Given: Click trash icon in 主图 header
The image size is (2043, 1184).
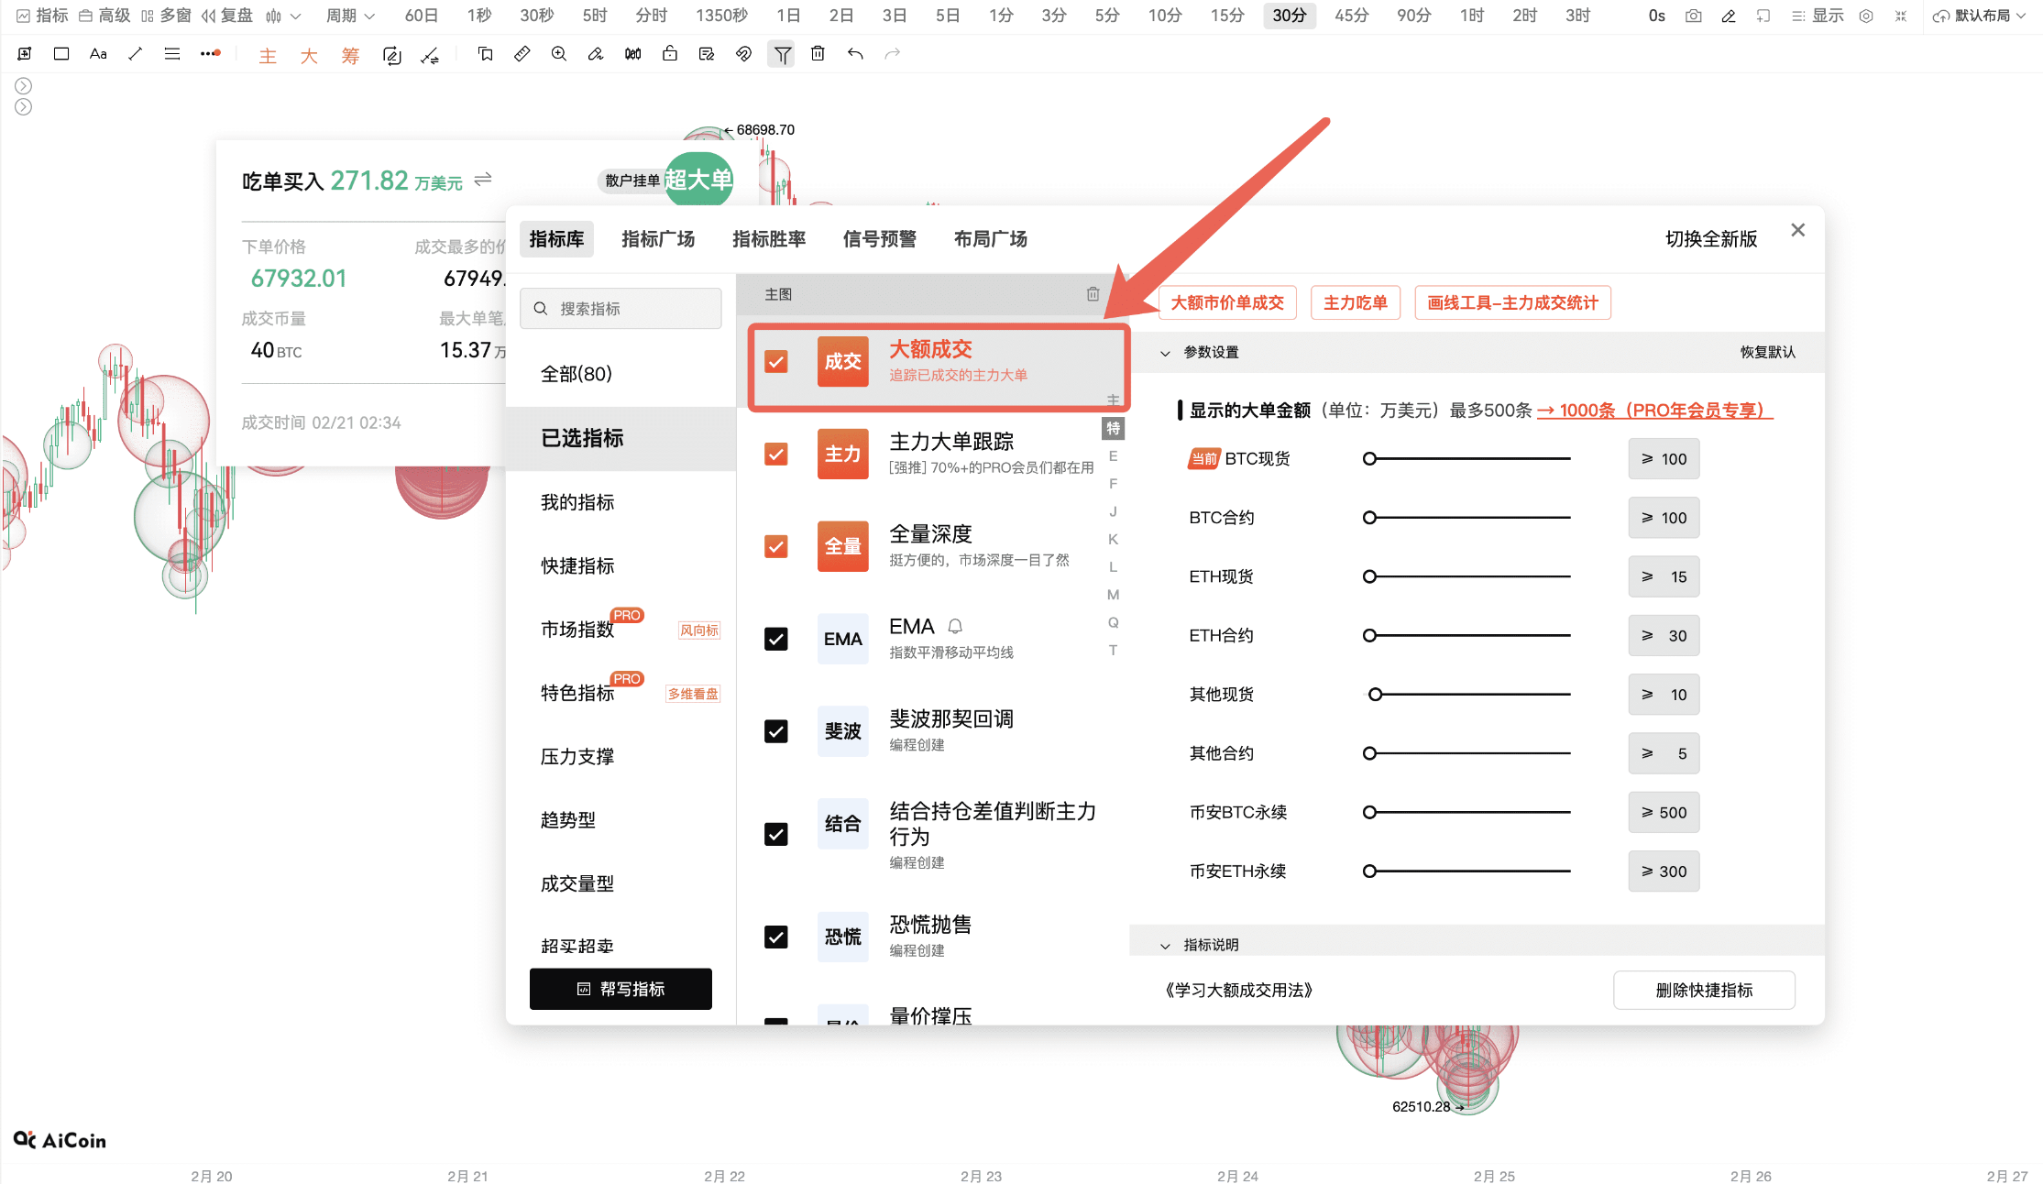Looking at the screenshot, I should (1093, 294).
